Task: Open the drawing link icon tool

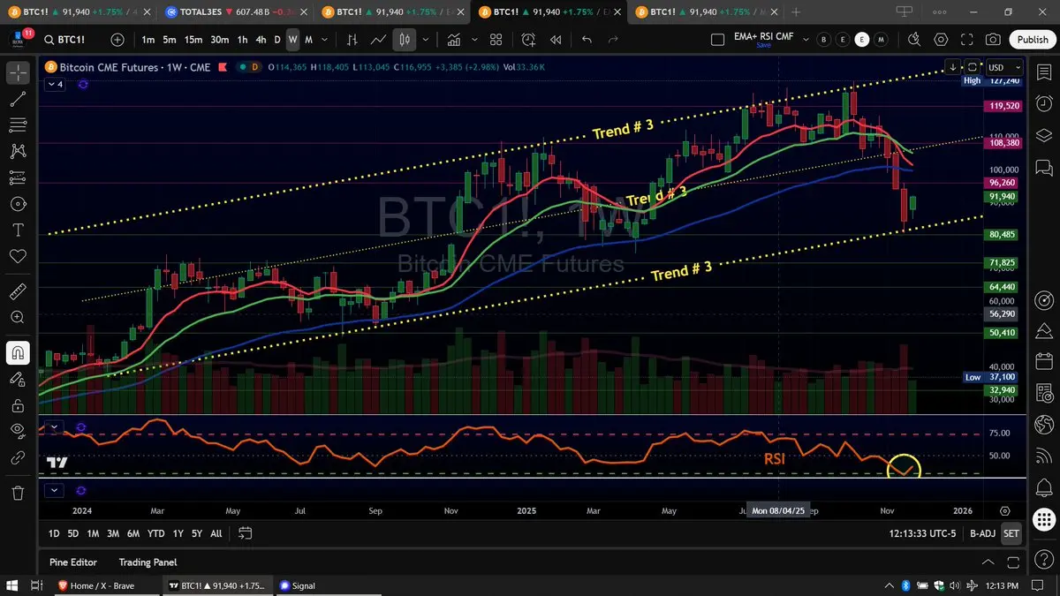Action: point(18,458)
